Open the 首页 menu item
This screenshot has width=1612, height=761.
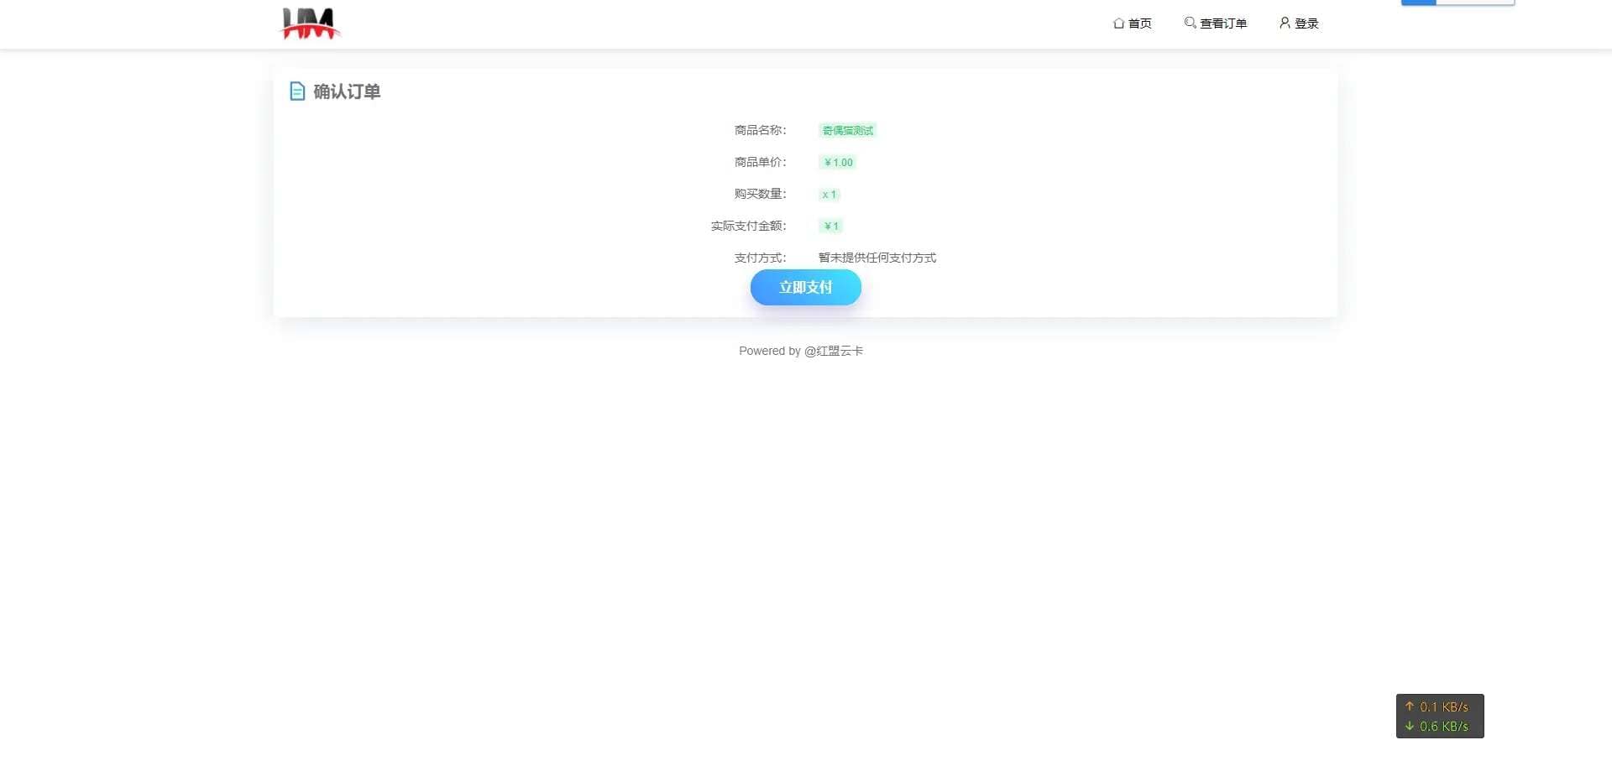tap(1139, 23)
